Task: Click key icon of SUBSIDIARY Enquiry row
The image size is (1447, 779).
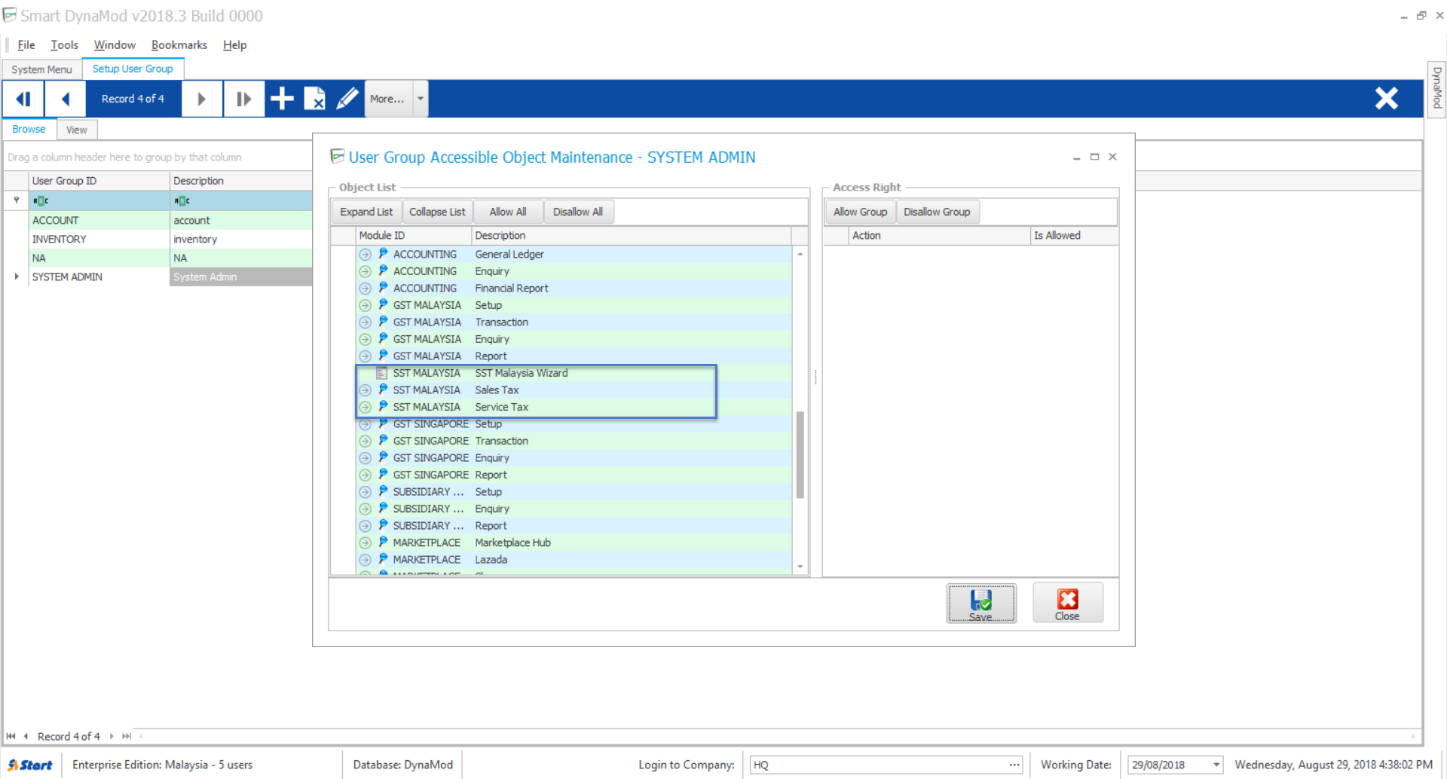Action: (383, 509)
